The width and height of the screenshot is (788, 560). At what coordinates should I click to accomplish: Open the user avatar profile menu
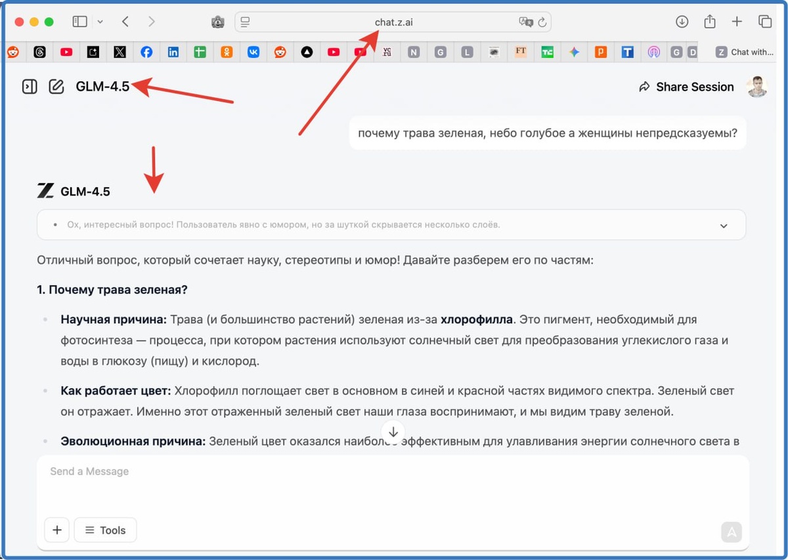click(757, 87)
